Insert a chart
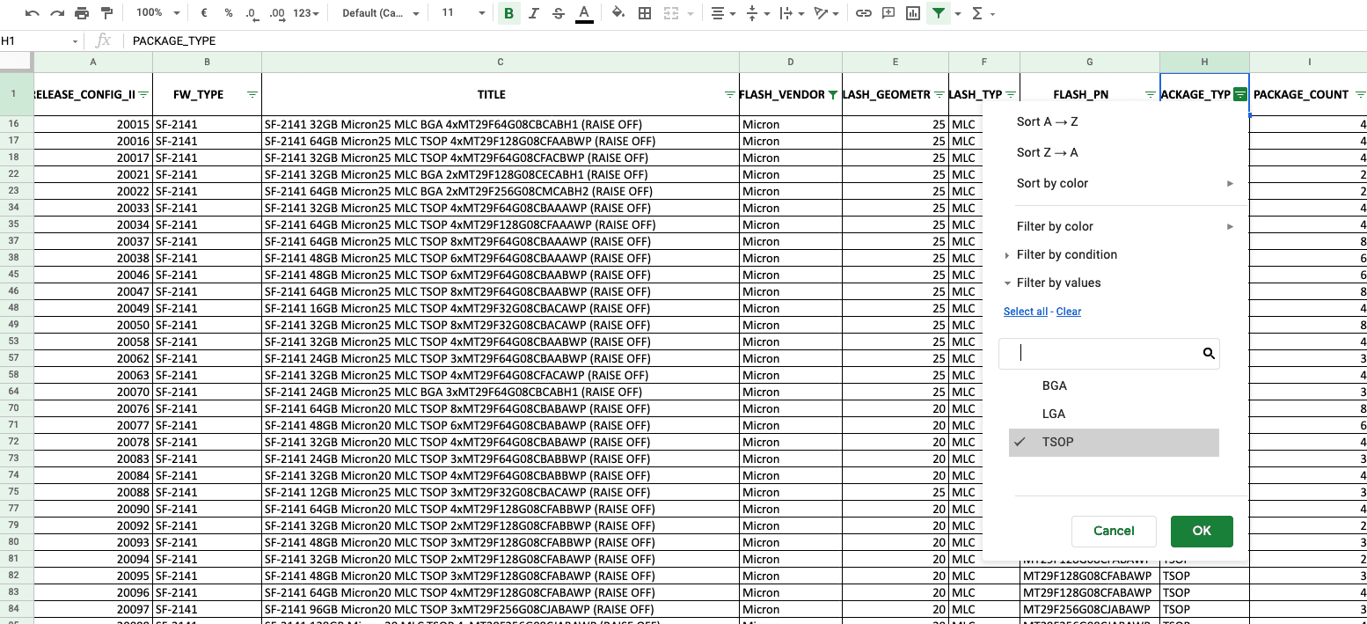 point(911,13)
